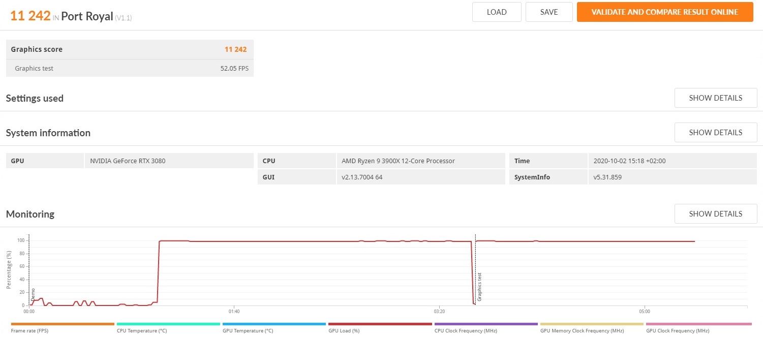Click the SAVE button
This screenshot has height=337, width=763.
point(549,12)
